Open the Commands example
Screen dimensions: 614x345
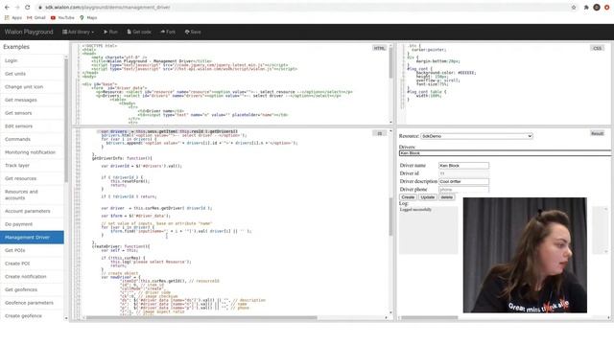32,139
